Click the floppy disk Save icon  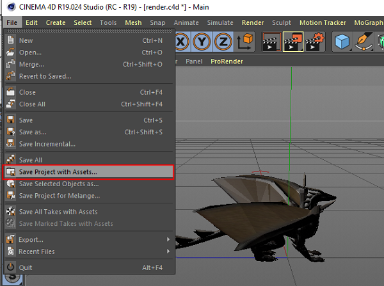coord(10,120)
